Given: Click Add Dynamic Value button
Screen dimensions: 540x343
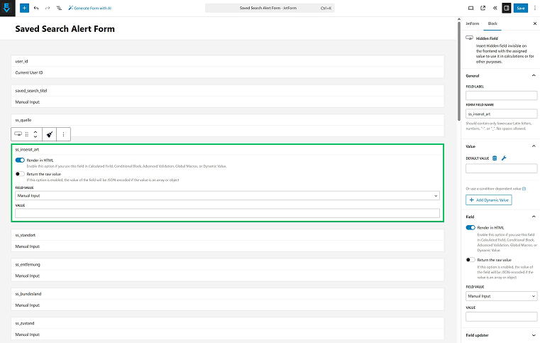Looking at the screenshot, I should click(489, 200).
